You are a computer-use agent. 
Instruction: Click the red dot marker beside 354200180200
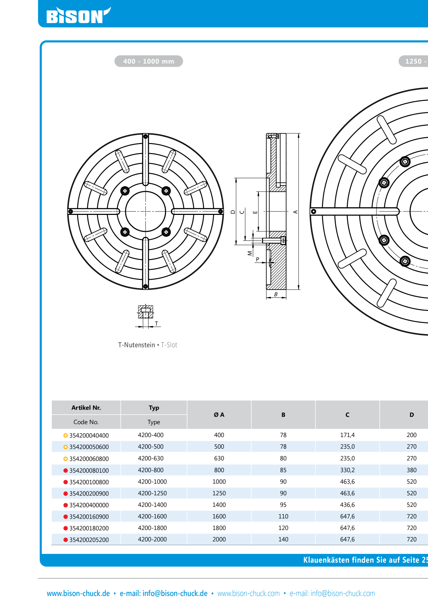point(66,528)
